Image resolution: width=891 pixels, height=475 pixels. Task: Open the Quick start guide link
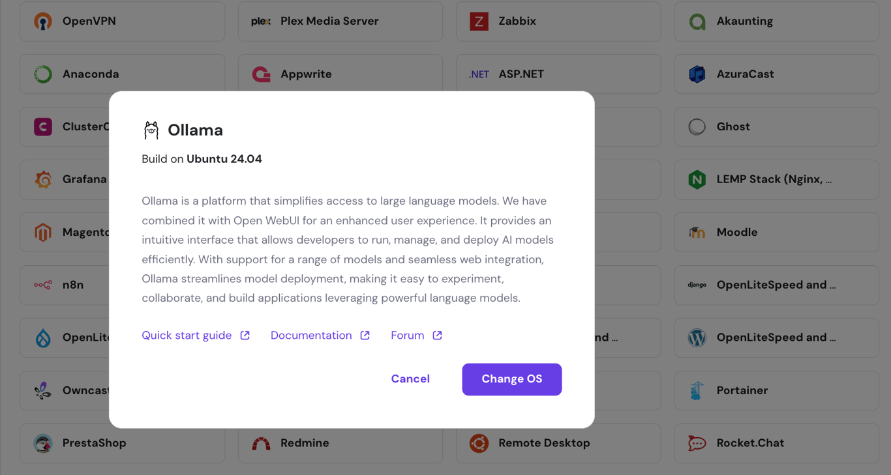click(x=186, y=335)
